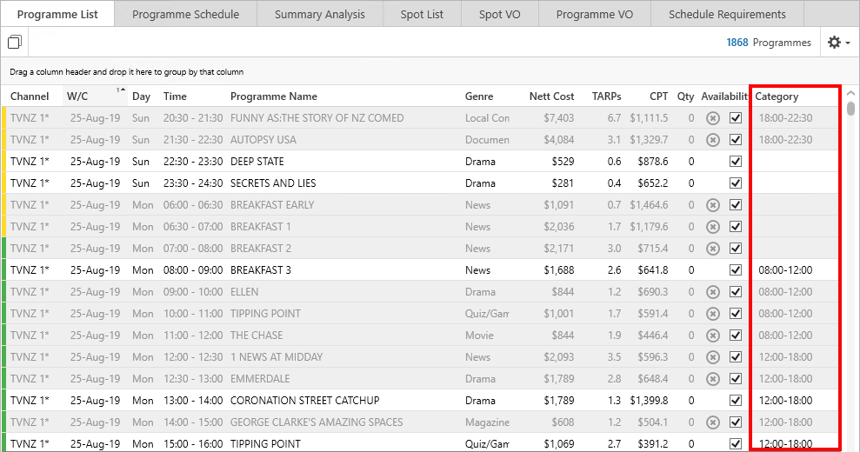860x452 pixels.
Task: Click the copy/restore windows icon in the toolbar
Action: point(15,43)
